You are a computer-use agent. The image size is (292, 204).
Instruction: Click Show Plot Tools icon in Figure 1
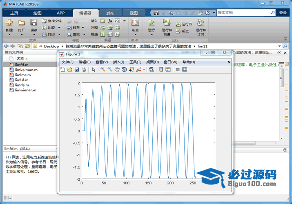coord(185,69)
